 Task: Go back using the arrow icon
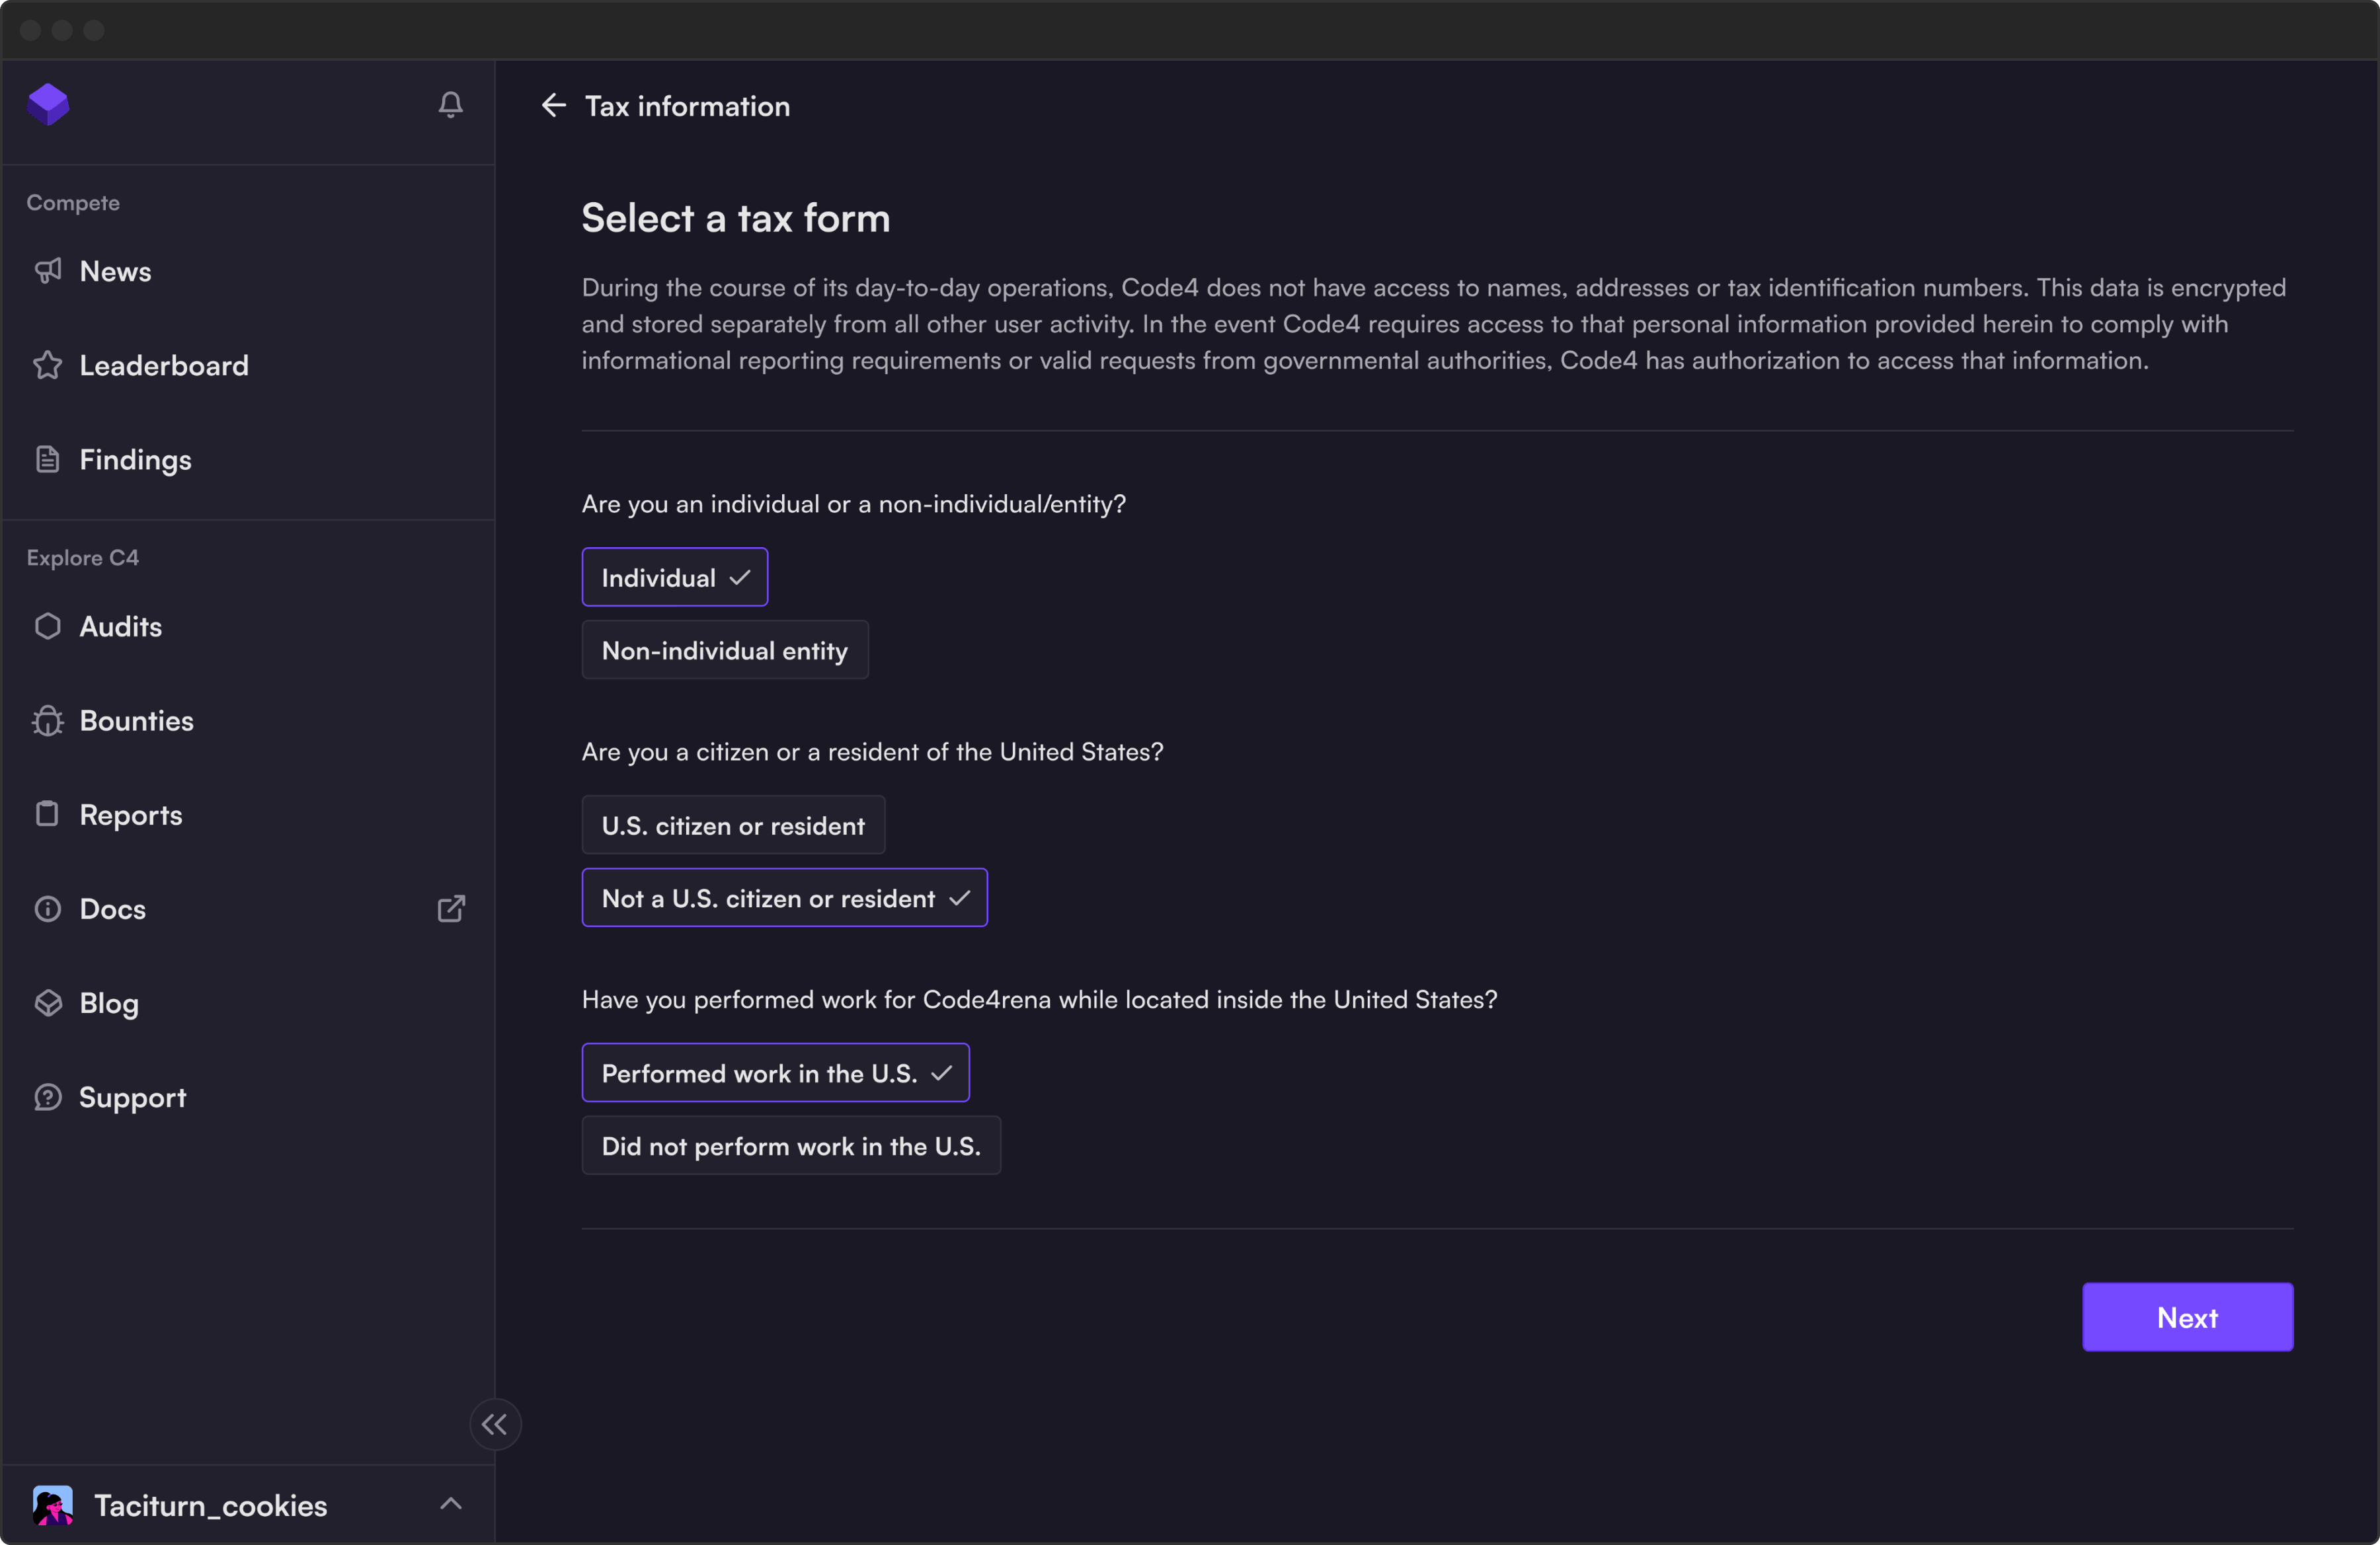pyautogui.click(x=553, y=105)
